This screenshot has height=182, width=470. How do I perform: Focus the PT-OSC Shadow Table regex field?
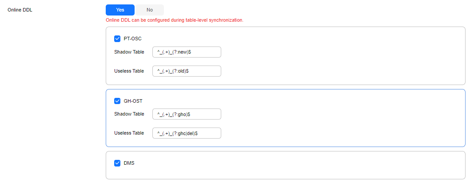coord(187,52)
